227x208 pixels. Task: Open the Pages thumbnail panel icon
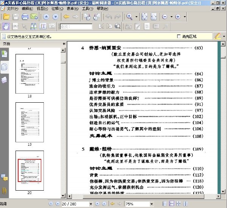coord(4,67)
